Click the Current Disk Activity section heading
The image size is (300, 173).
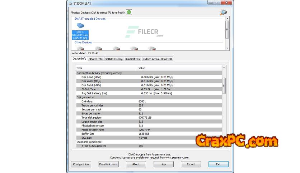[x=99, y=73]
